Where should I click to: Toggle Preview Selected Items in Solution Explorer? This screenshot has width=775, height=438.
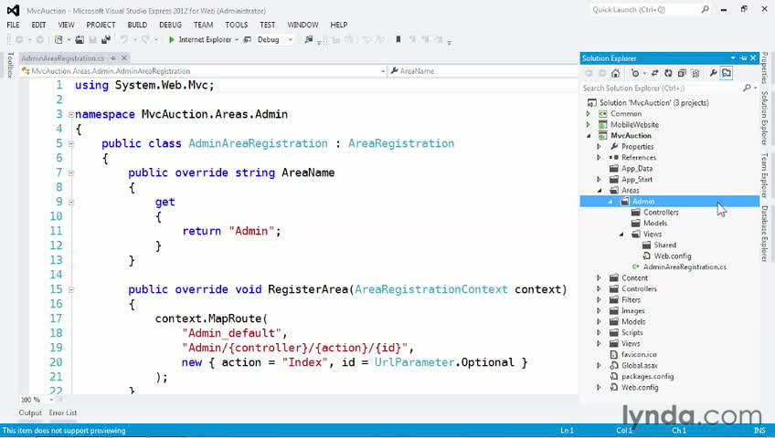(727, 73)
